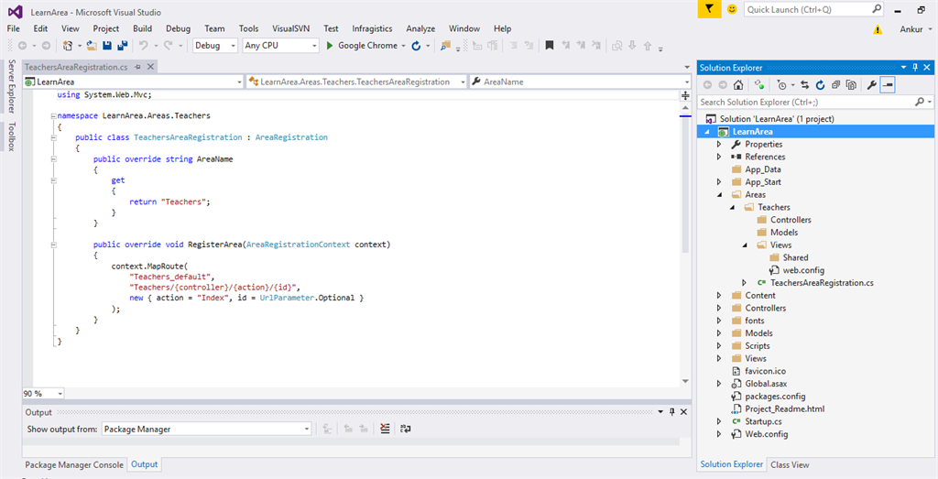The image size is (938, 479).
Task: Click Collapse All in Solution Explorer toolbar
Action: [835, 85]
